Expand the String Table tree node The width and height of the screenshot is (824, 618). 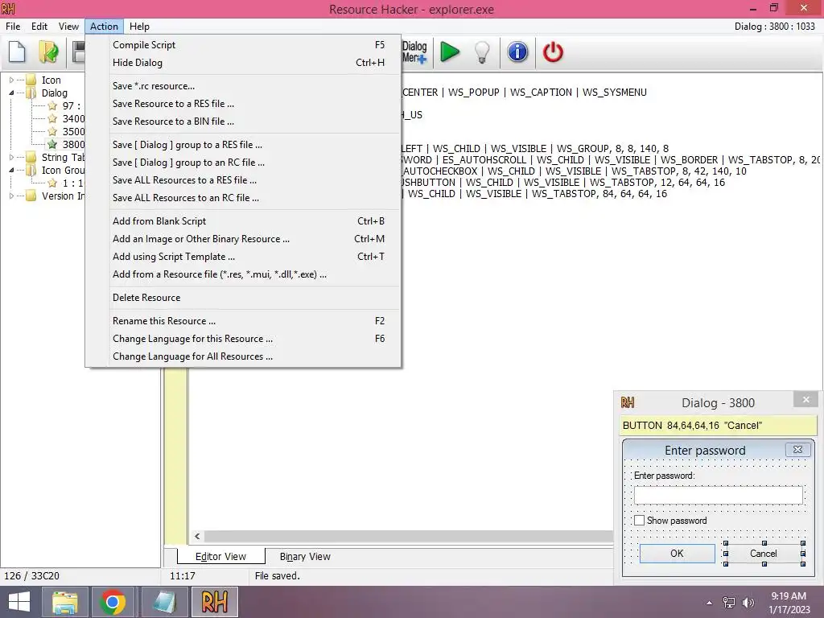click(x=11, y=157)
